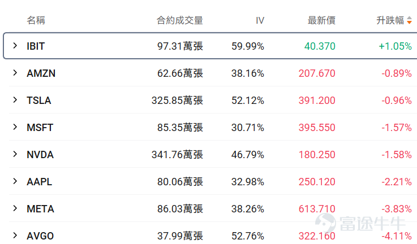Screen dimensions: 417x244
Task: Click IBIT IV value 59.99%
Action: (248, 46)
